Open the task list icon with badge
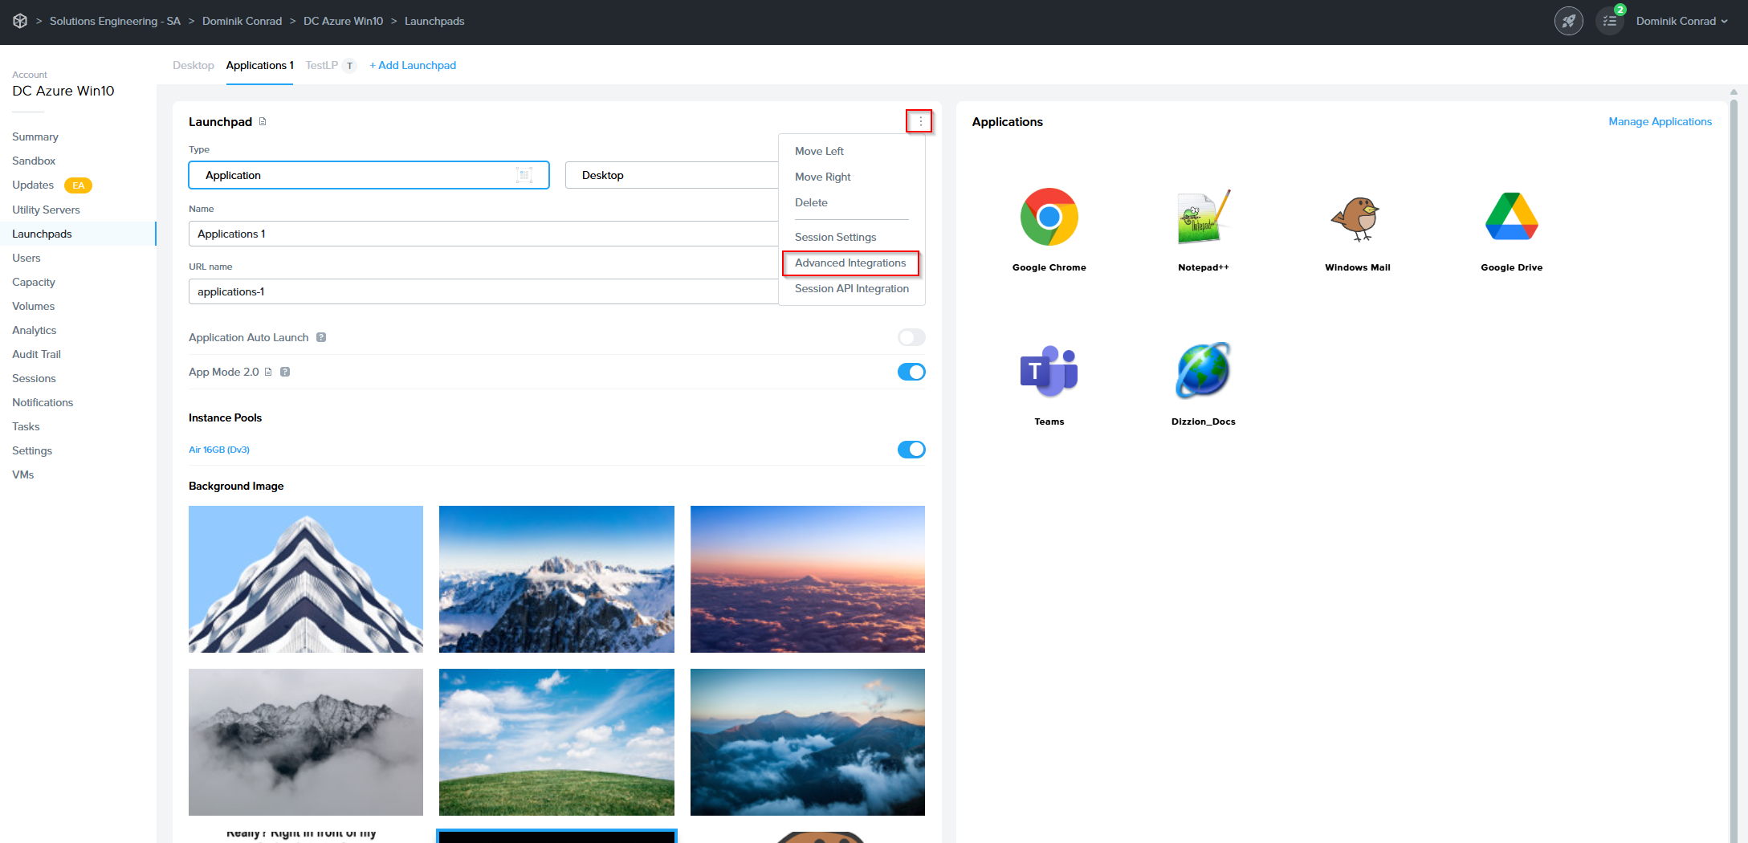Screen dimensions: 1748x843 point(1610,21)
